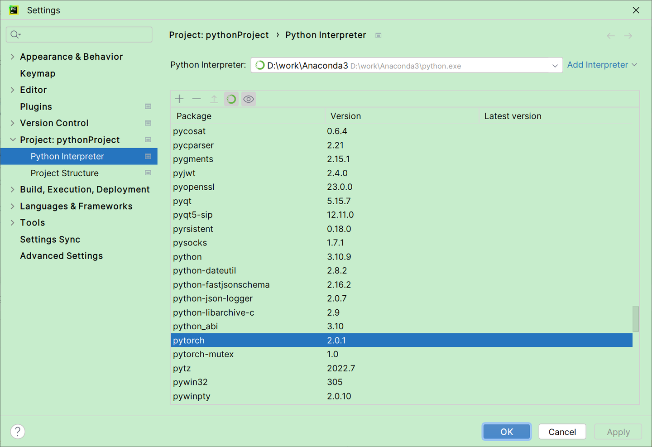Upgrade pytorch using the up-arrow icon
The height and width of the screenshot is (447, 652).
(x=213, y=99)
